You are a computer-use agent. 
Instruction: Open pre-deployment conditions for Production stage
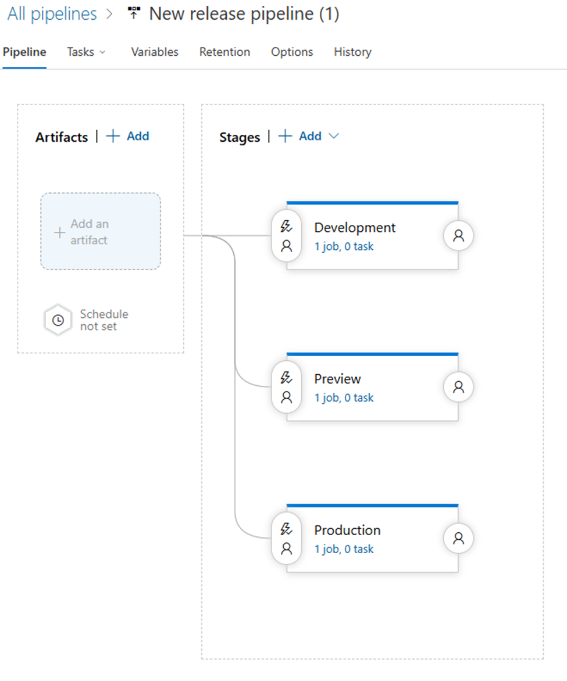tap(286, 539)
